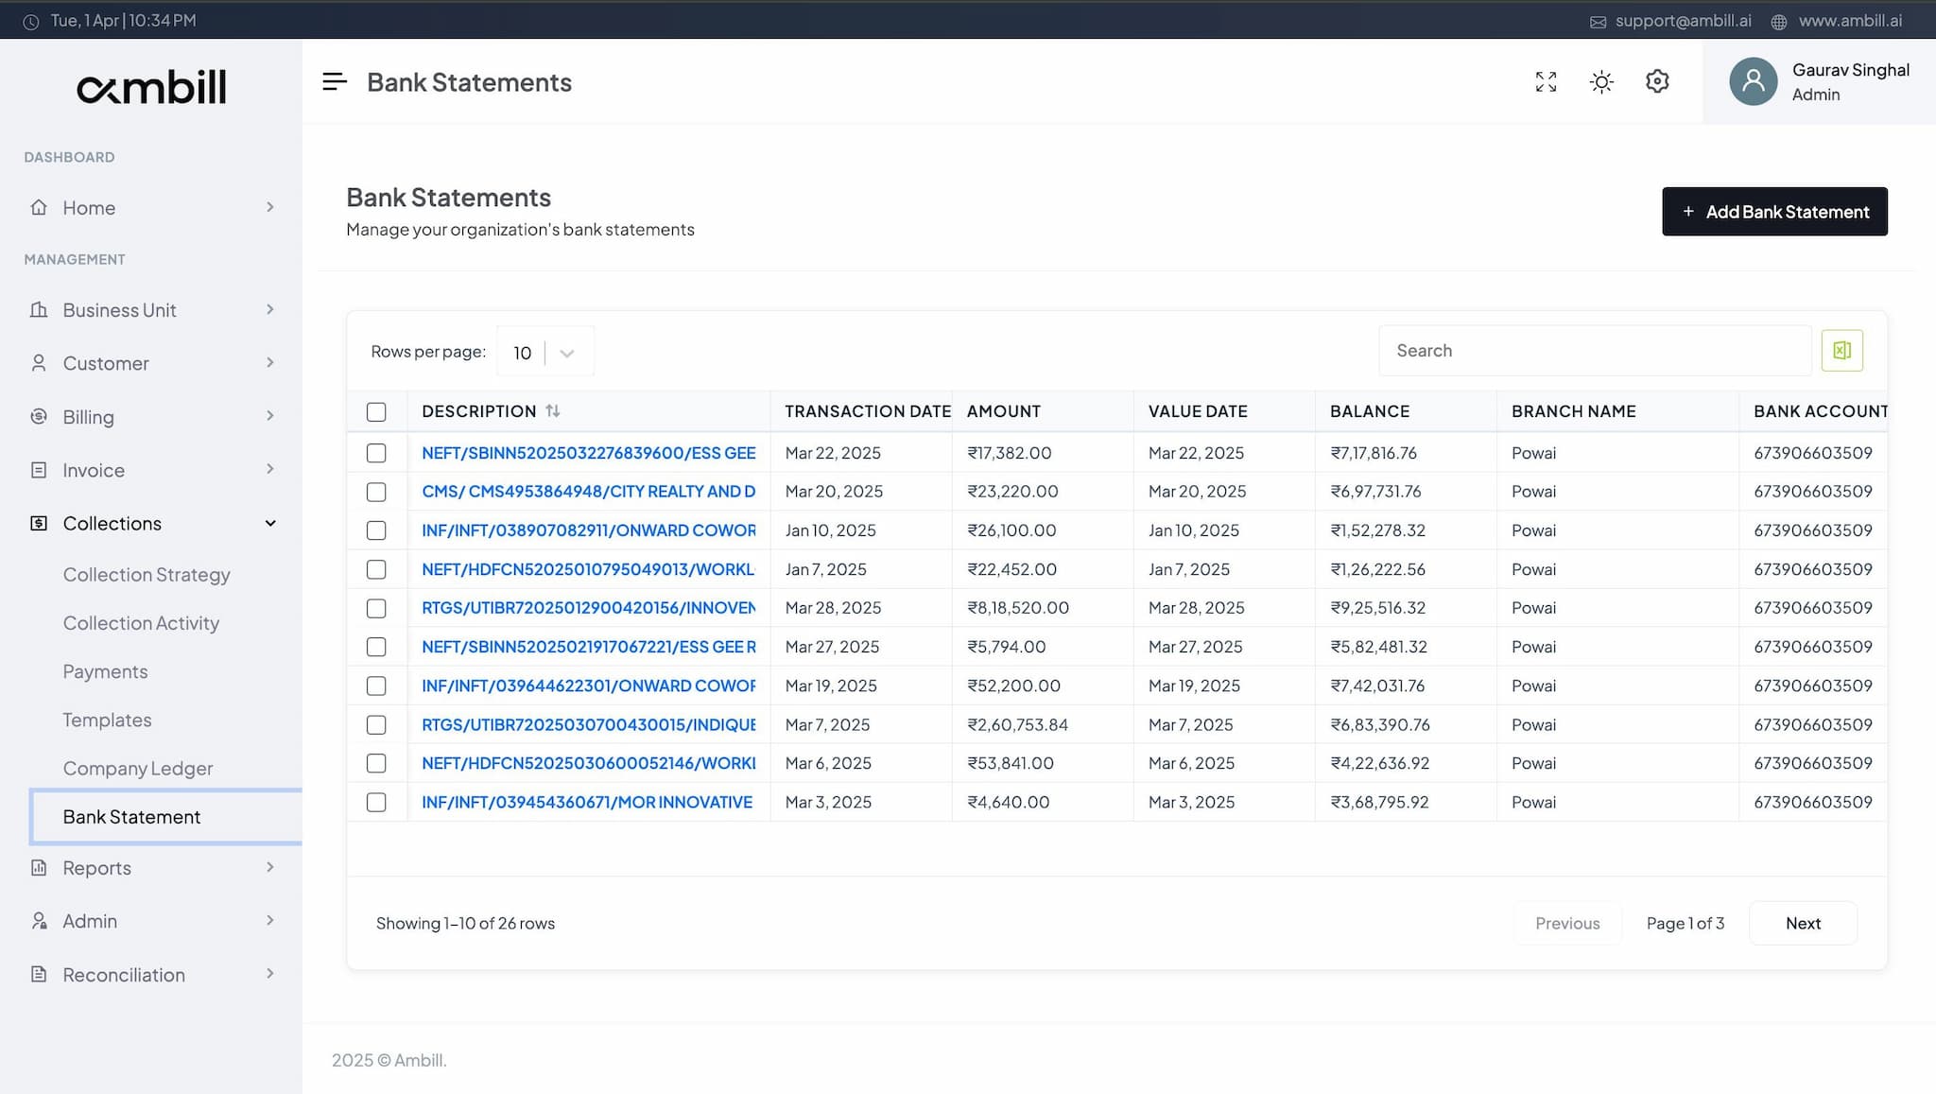Sort by Description column arrows icon
The image size is (1936, 1094).
pos(553,410)
